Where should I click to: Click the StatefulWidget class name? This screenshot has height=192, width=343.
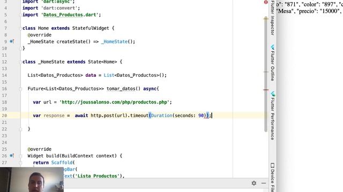pos(91,28)
